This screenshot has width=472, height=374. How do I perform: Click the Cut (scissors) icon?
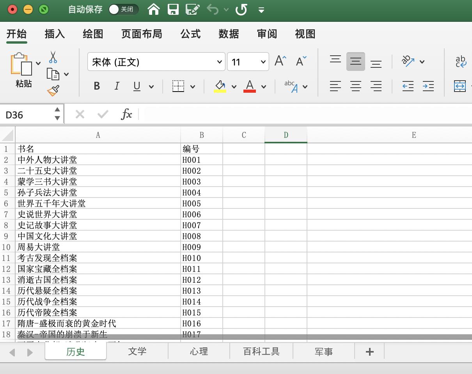pos(53,57)
